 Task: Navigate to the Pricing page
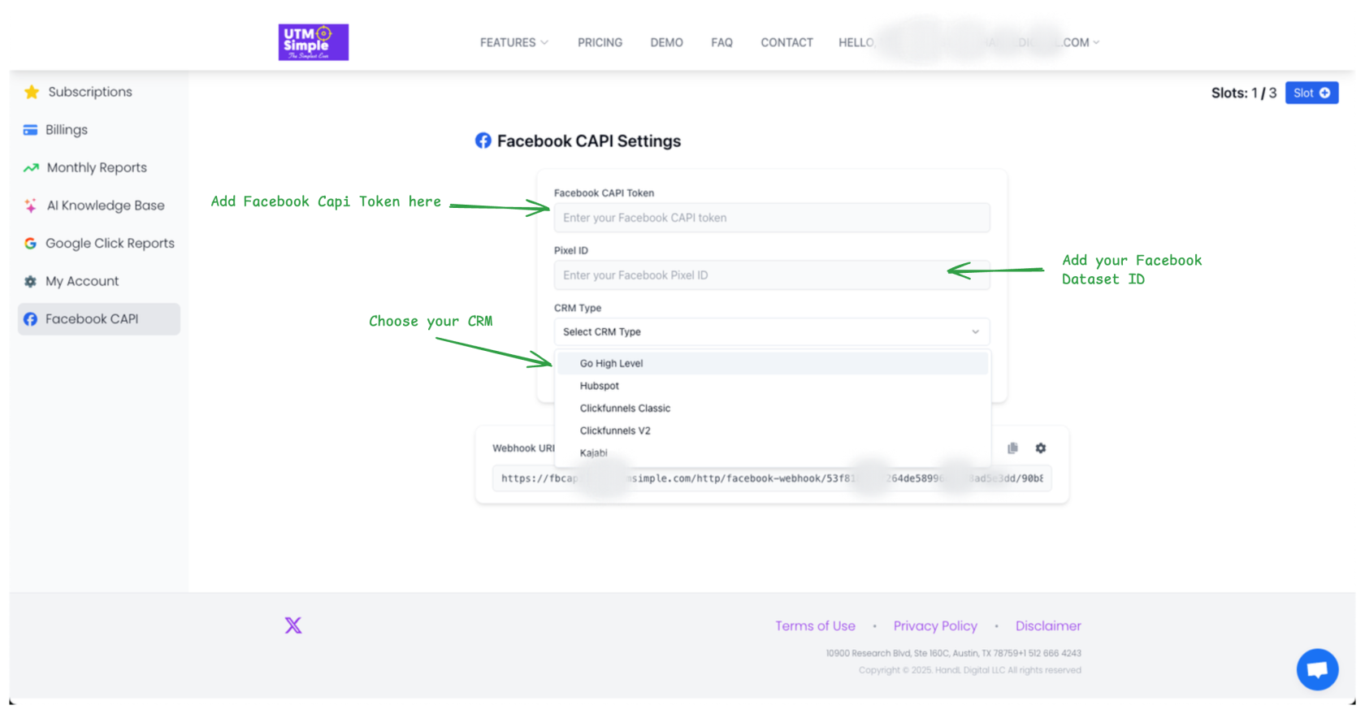(x=600, y=42)
